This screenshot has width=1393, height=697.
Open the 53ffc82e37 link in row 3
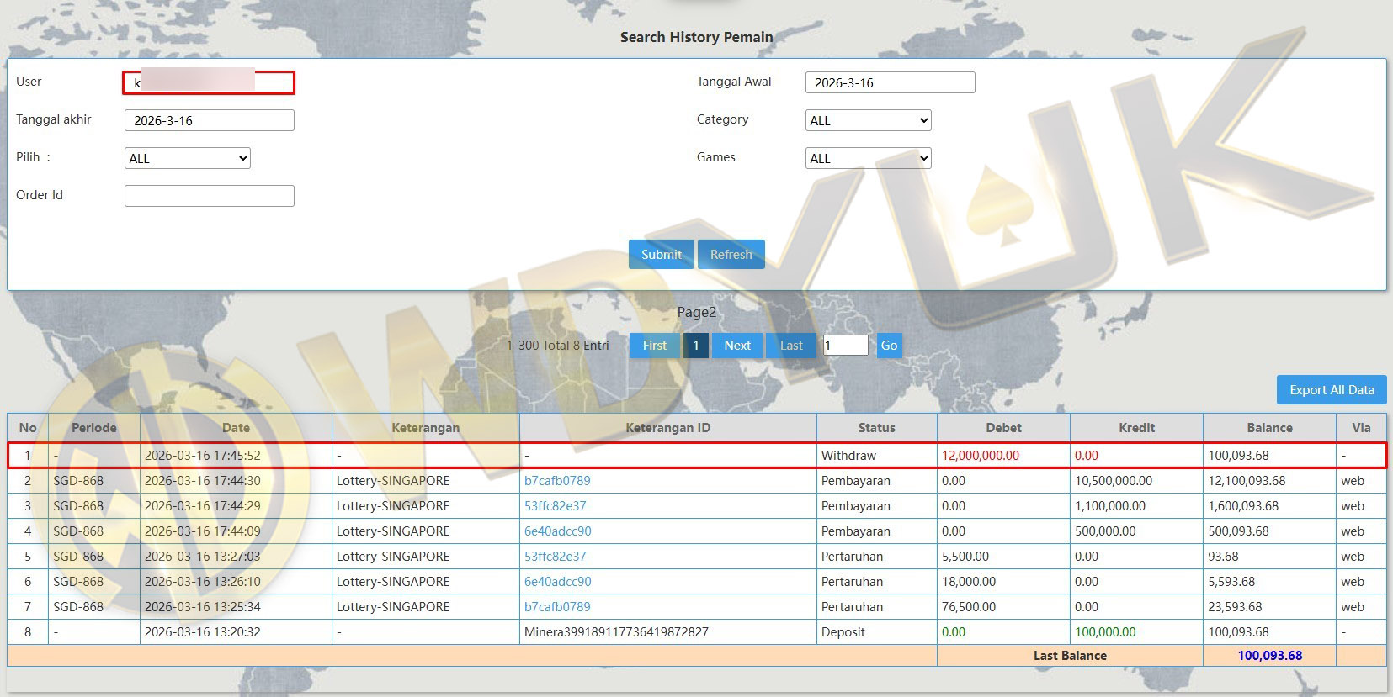[x=555, y=506]
